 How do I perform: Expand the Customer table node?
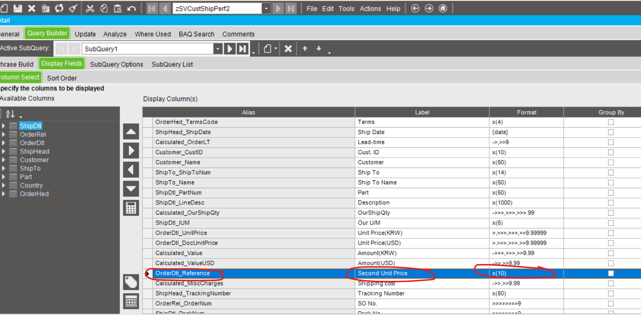click(x=3, y=160)
